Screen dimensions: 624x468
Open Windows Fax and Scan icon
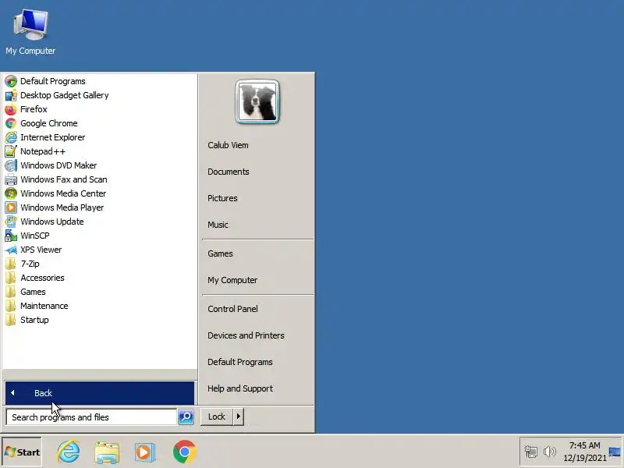click(11, 179)
